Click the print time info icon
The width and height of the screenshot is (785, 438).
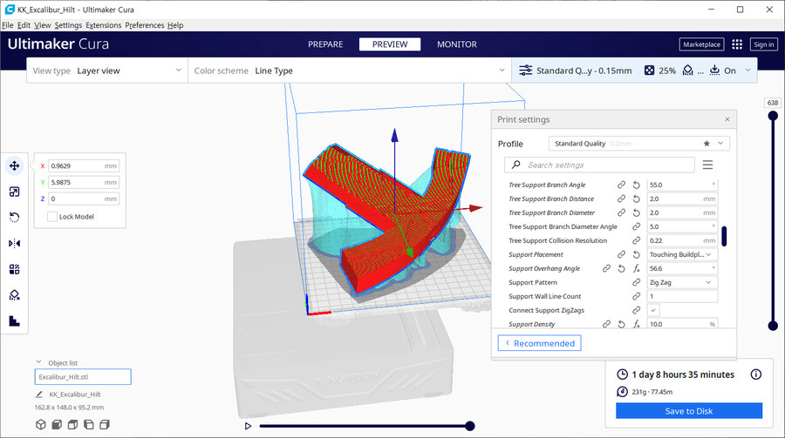click(755, 374)
